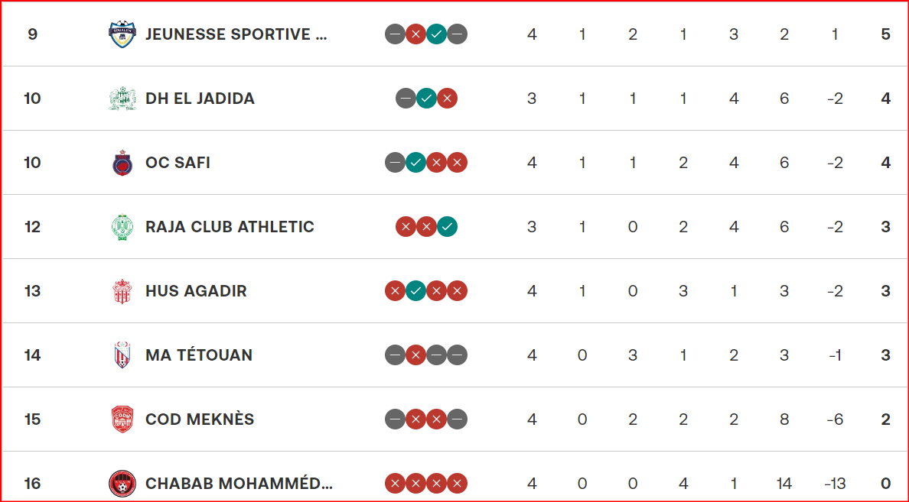Screen dimensions: 909x502
Task: Click MA Tétouan's red loss form icon
Action: point(415,355)
